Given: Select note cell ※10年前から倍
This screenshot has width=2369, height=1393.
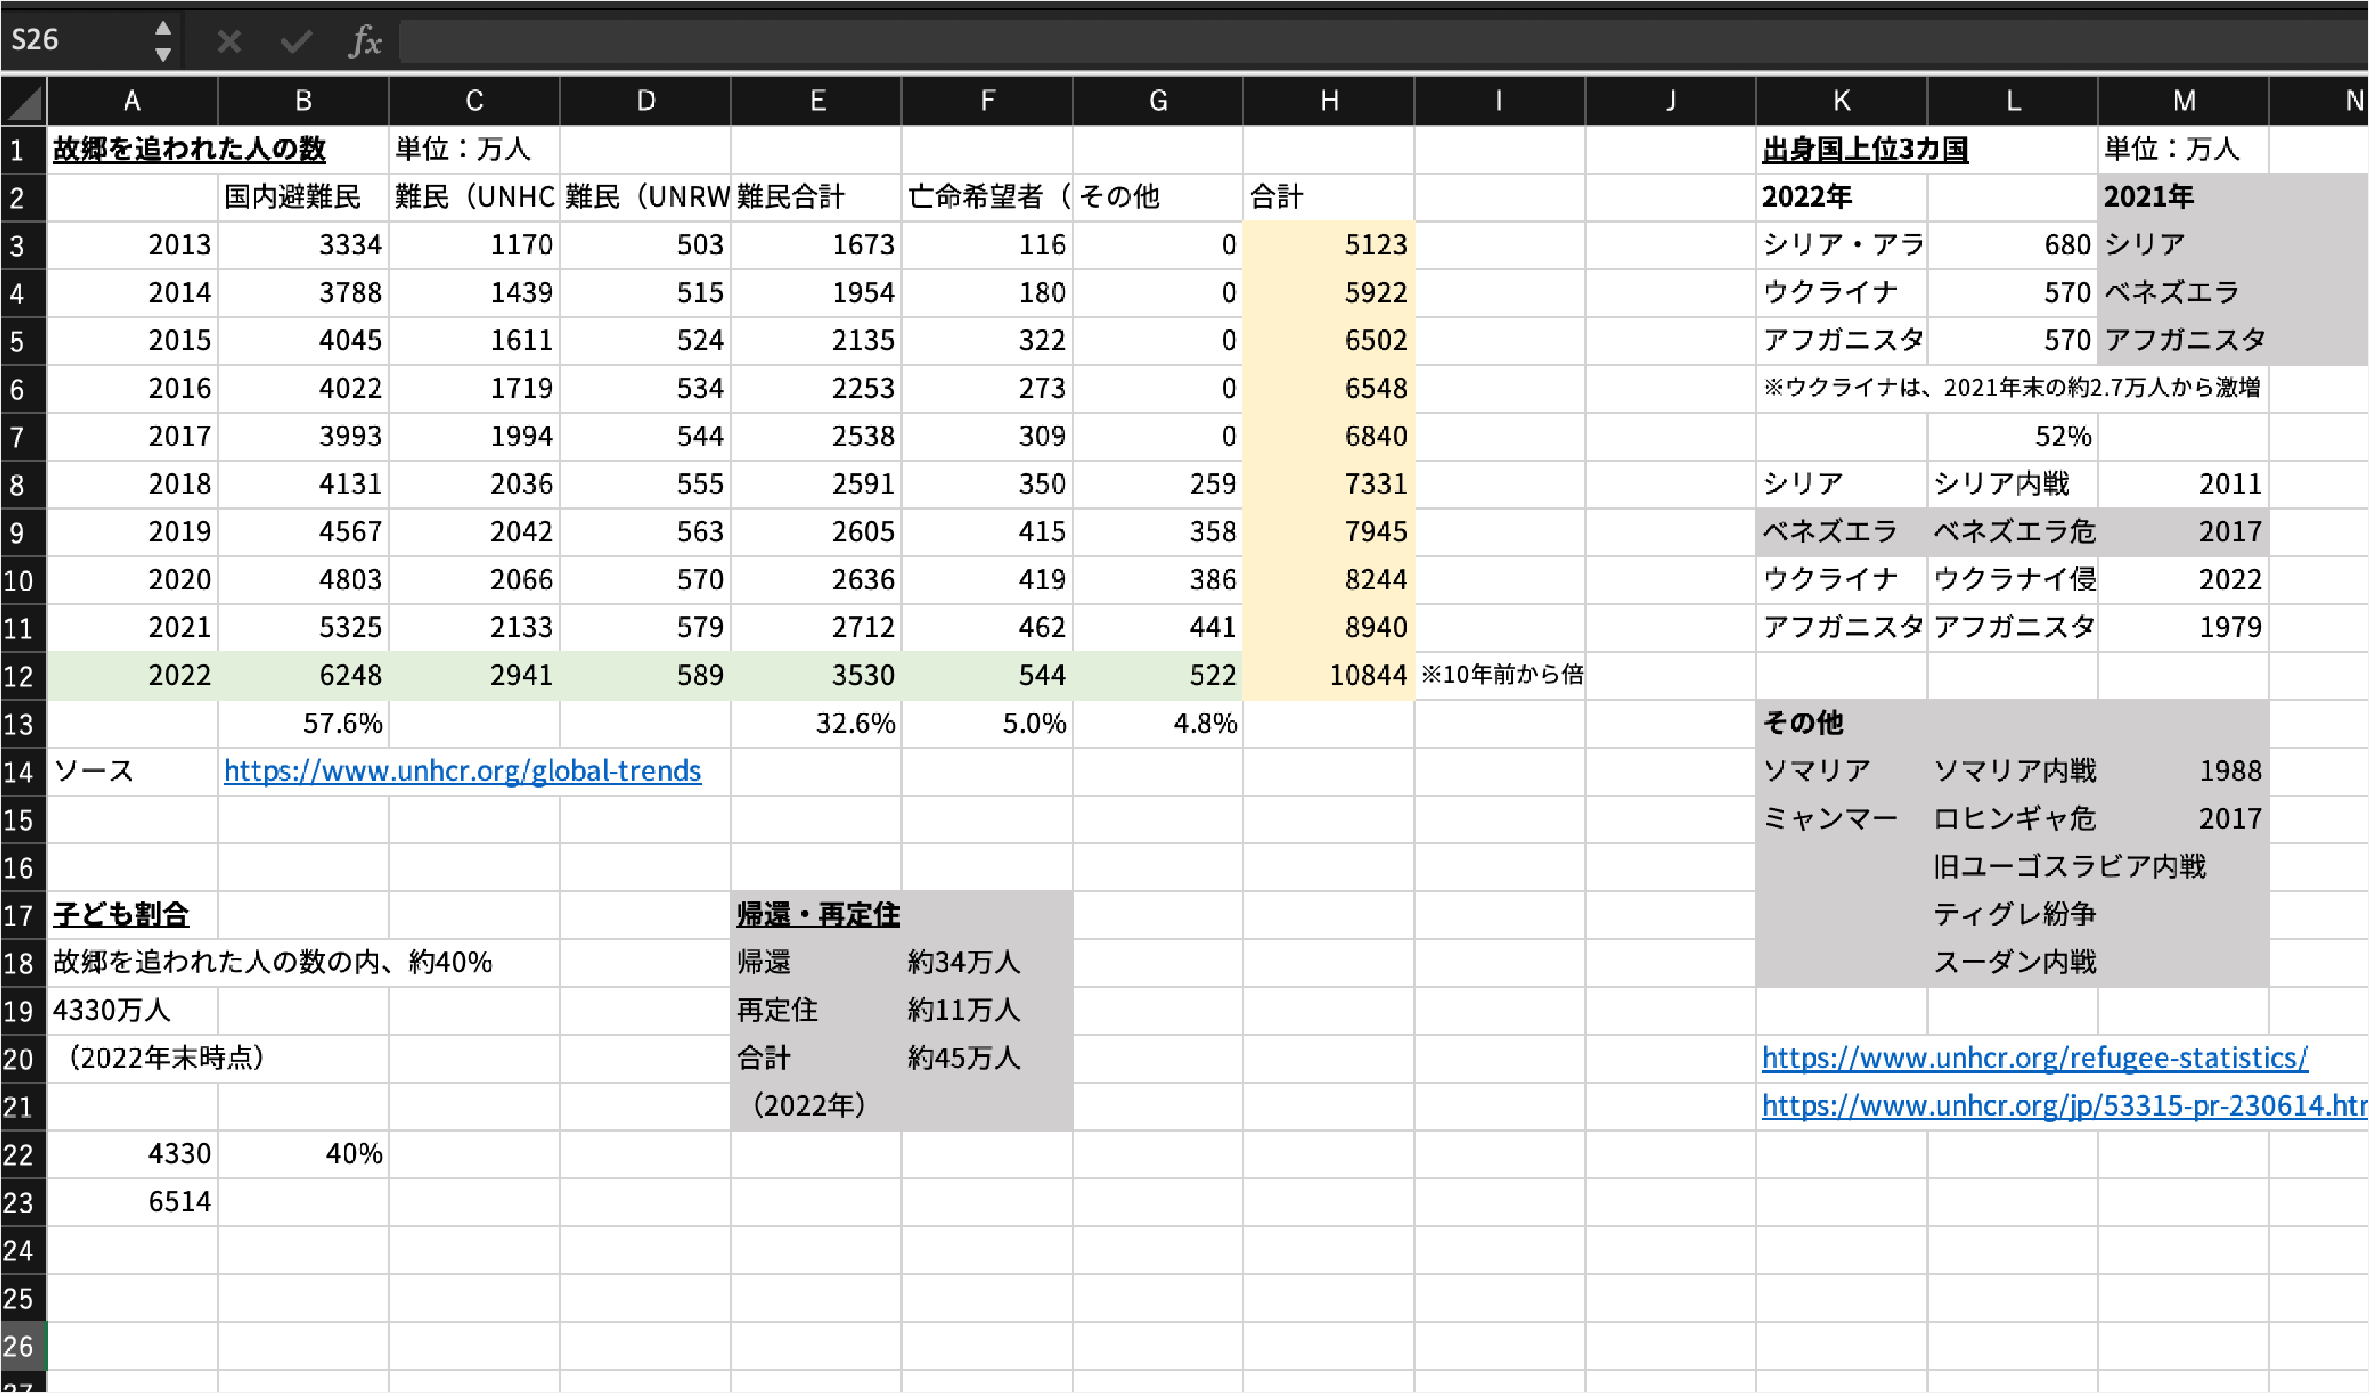Looking at the screenshot, I should pos(1499,676).
